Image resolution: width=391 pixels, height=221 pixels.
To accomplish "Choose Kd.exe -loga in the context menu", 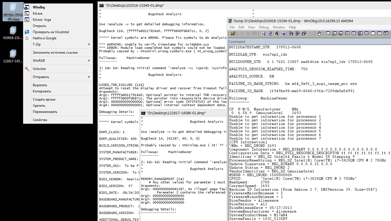I will 58,20.
